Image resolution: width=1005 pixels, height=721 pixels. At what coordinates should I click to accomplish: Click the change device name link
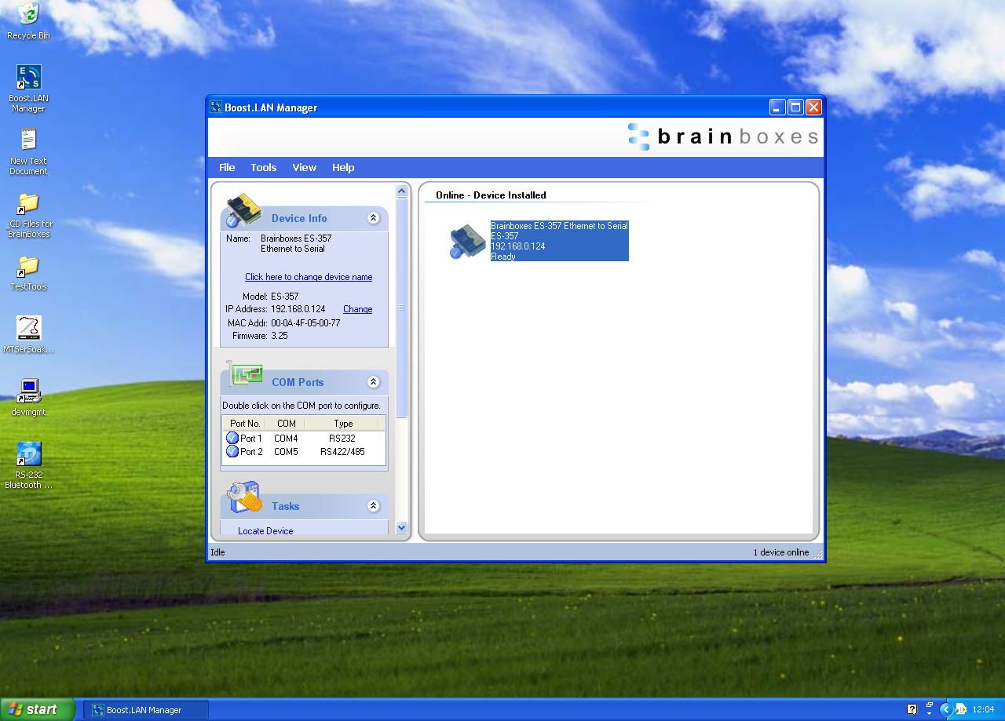click(x=309, y=276)
